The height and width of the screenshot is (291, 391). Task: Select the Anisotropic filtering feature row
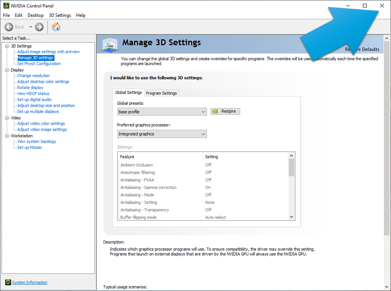[203, 173]
